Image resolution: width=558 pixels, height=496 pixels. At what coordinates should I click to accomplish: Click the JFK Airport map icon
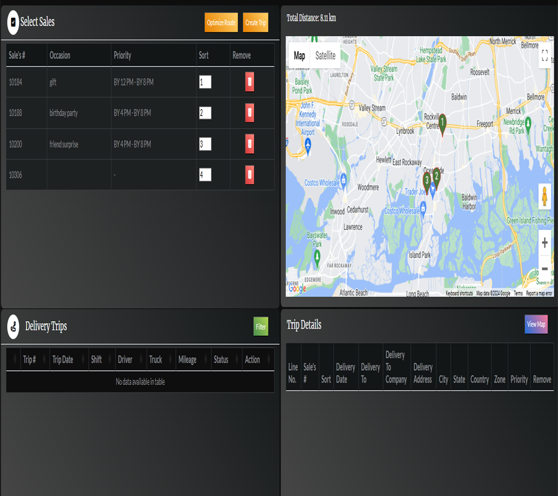308,145
